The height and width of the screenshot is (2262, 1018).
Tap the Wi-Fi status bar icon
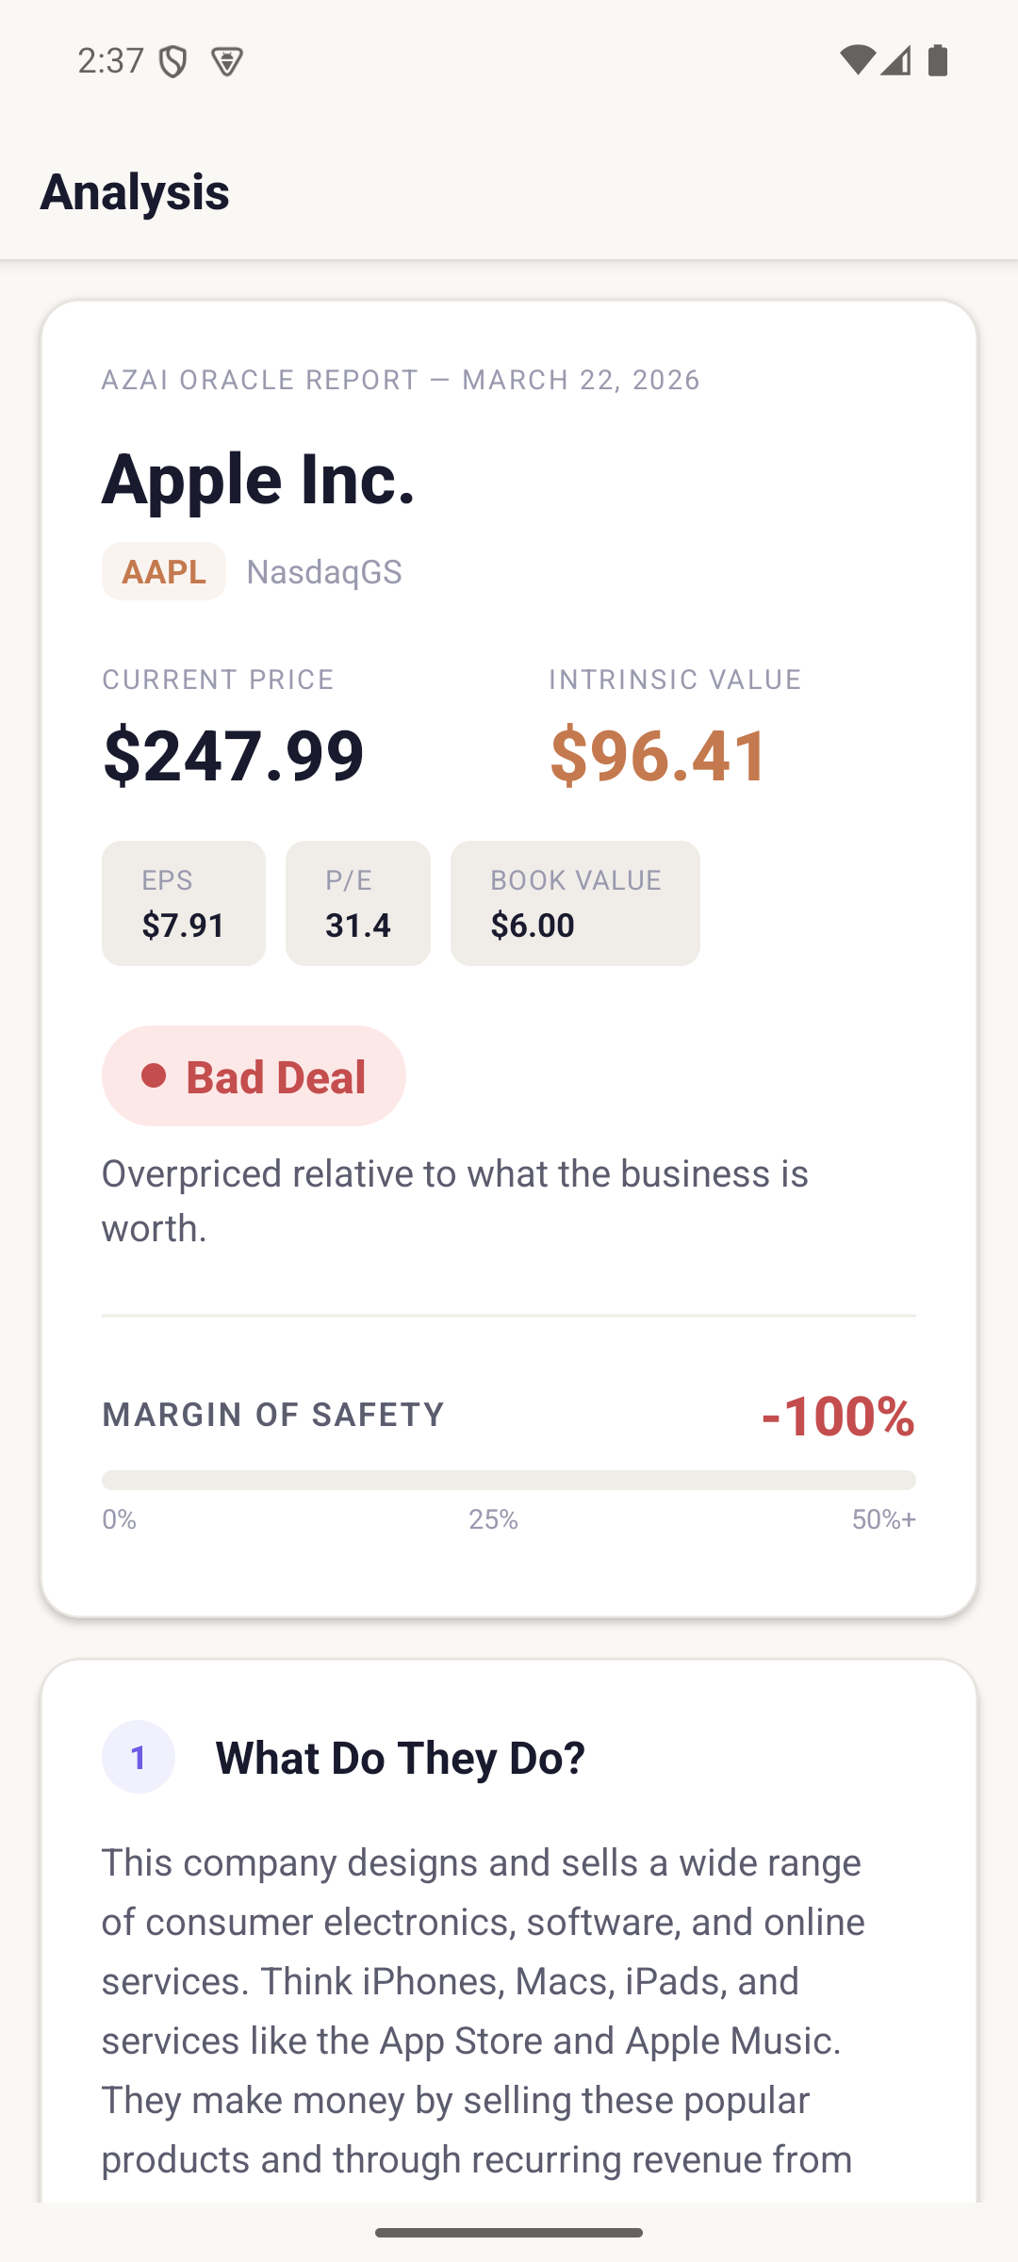(x=859, y=59)
